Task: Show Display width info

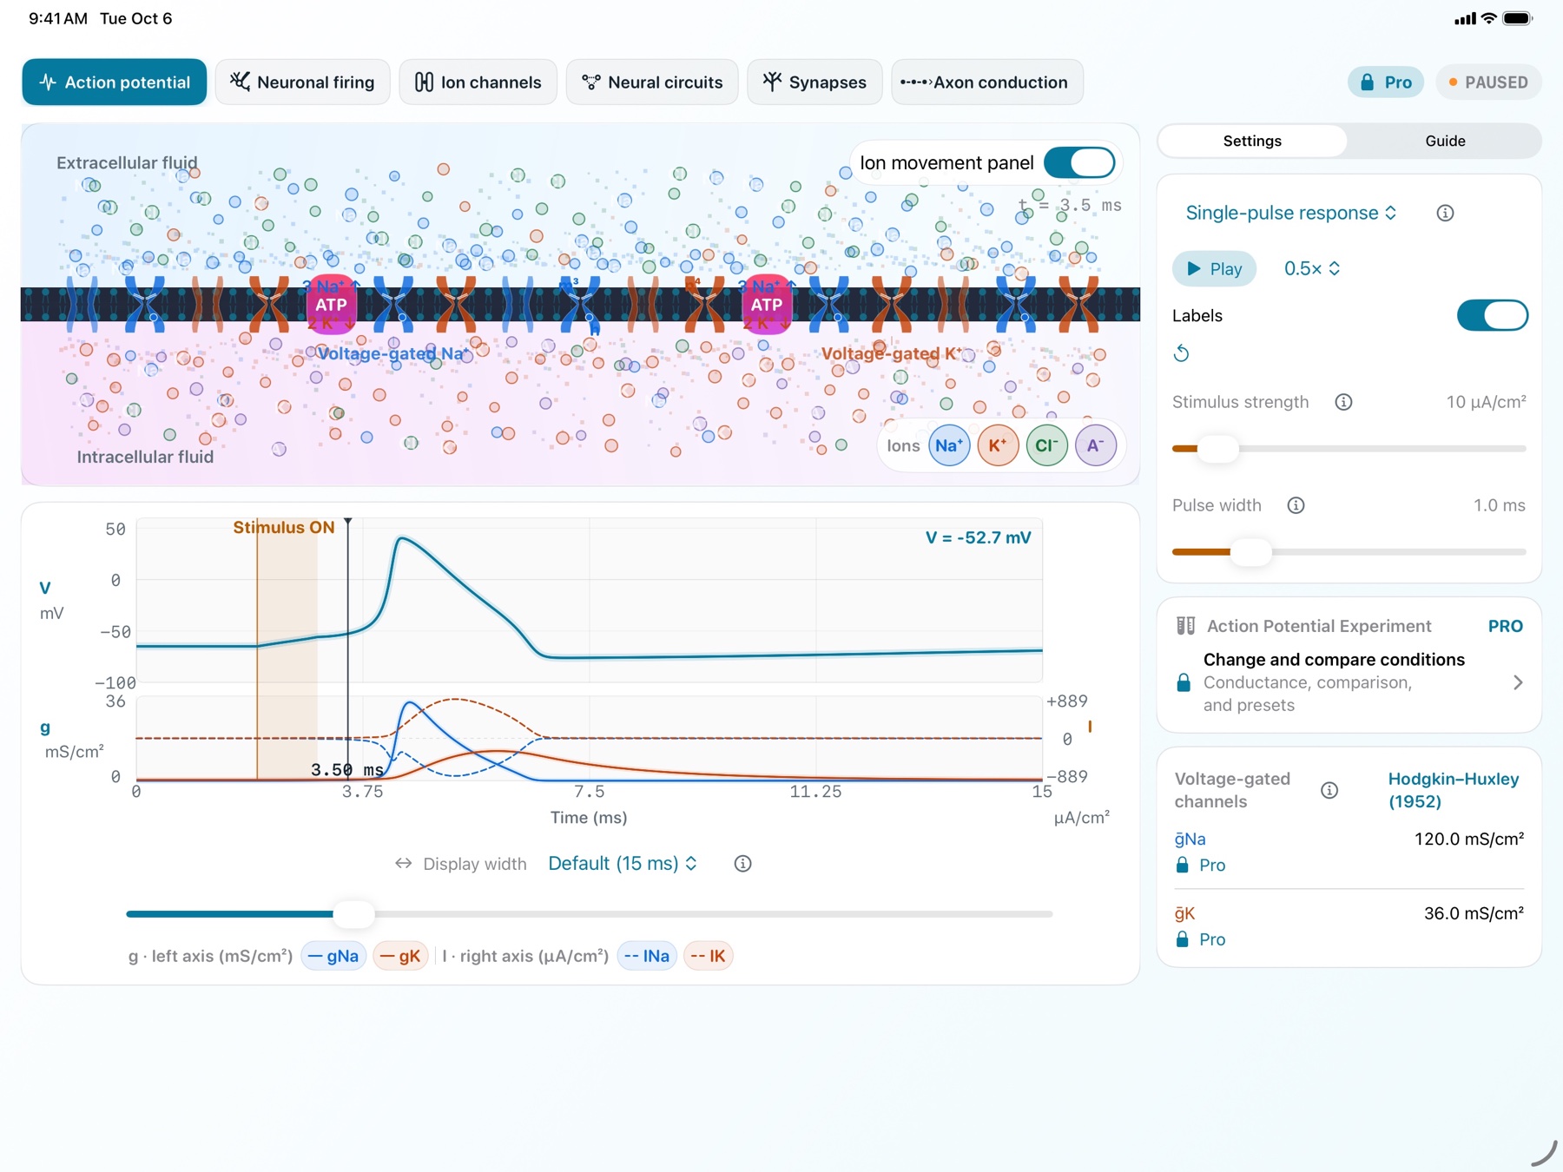Action: (742, 864)
